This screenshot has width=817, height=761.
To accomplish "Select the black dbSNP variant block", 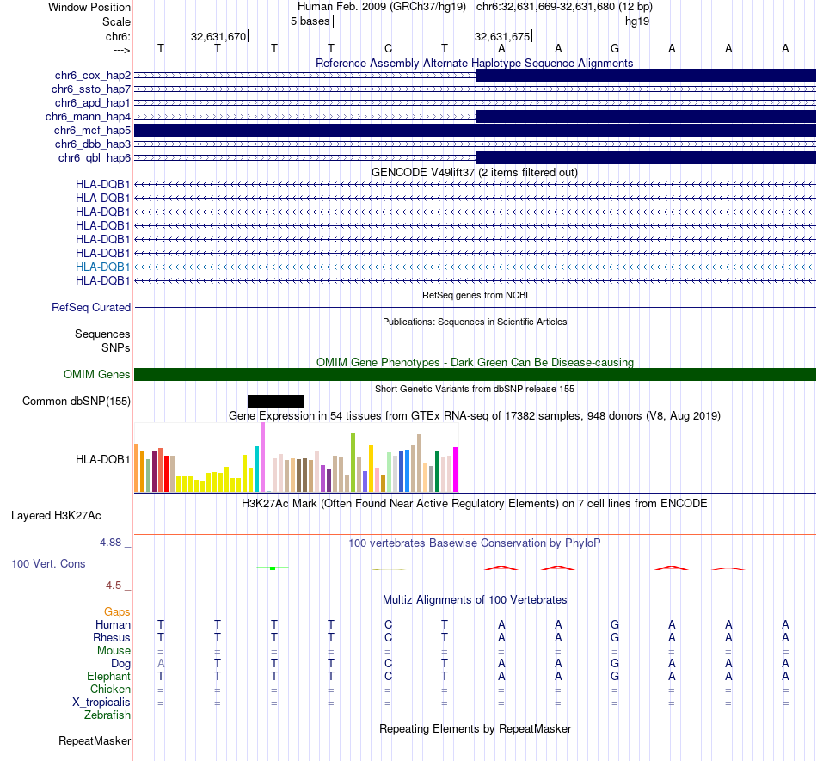I will coord(276,401).
